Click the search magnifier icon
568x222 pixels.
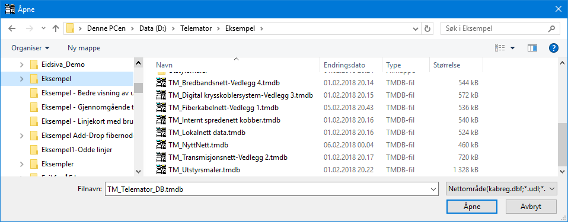point(552,28)
